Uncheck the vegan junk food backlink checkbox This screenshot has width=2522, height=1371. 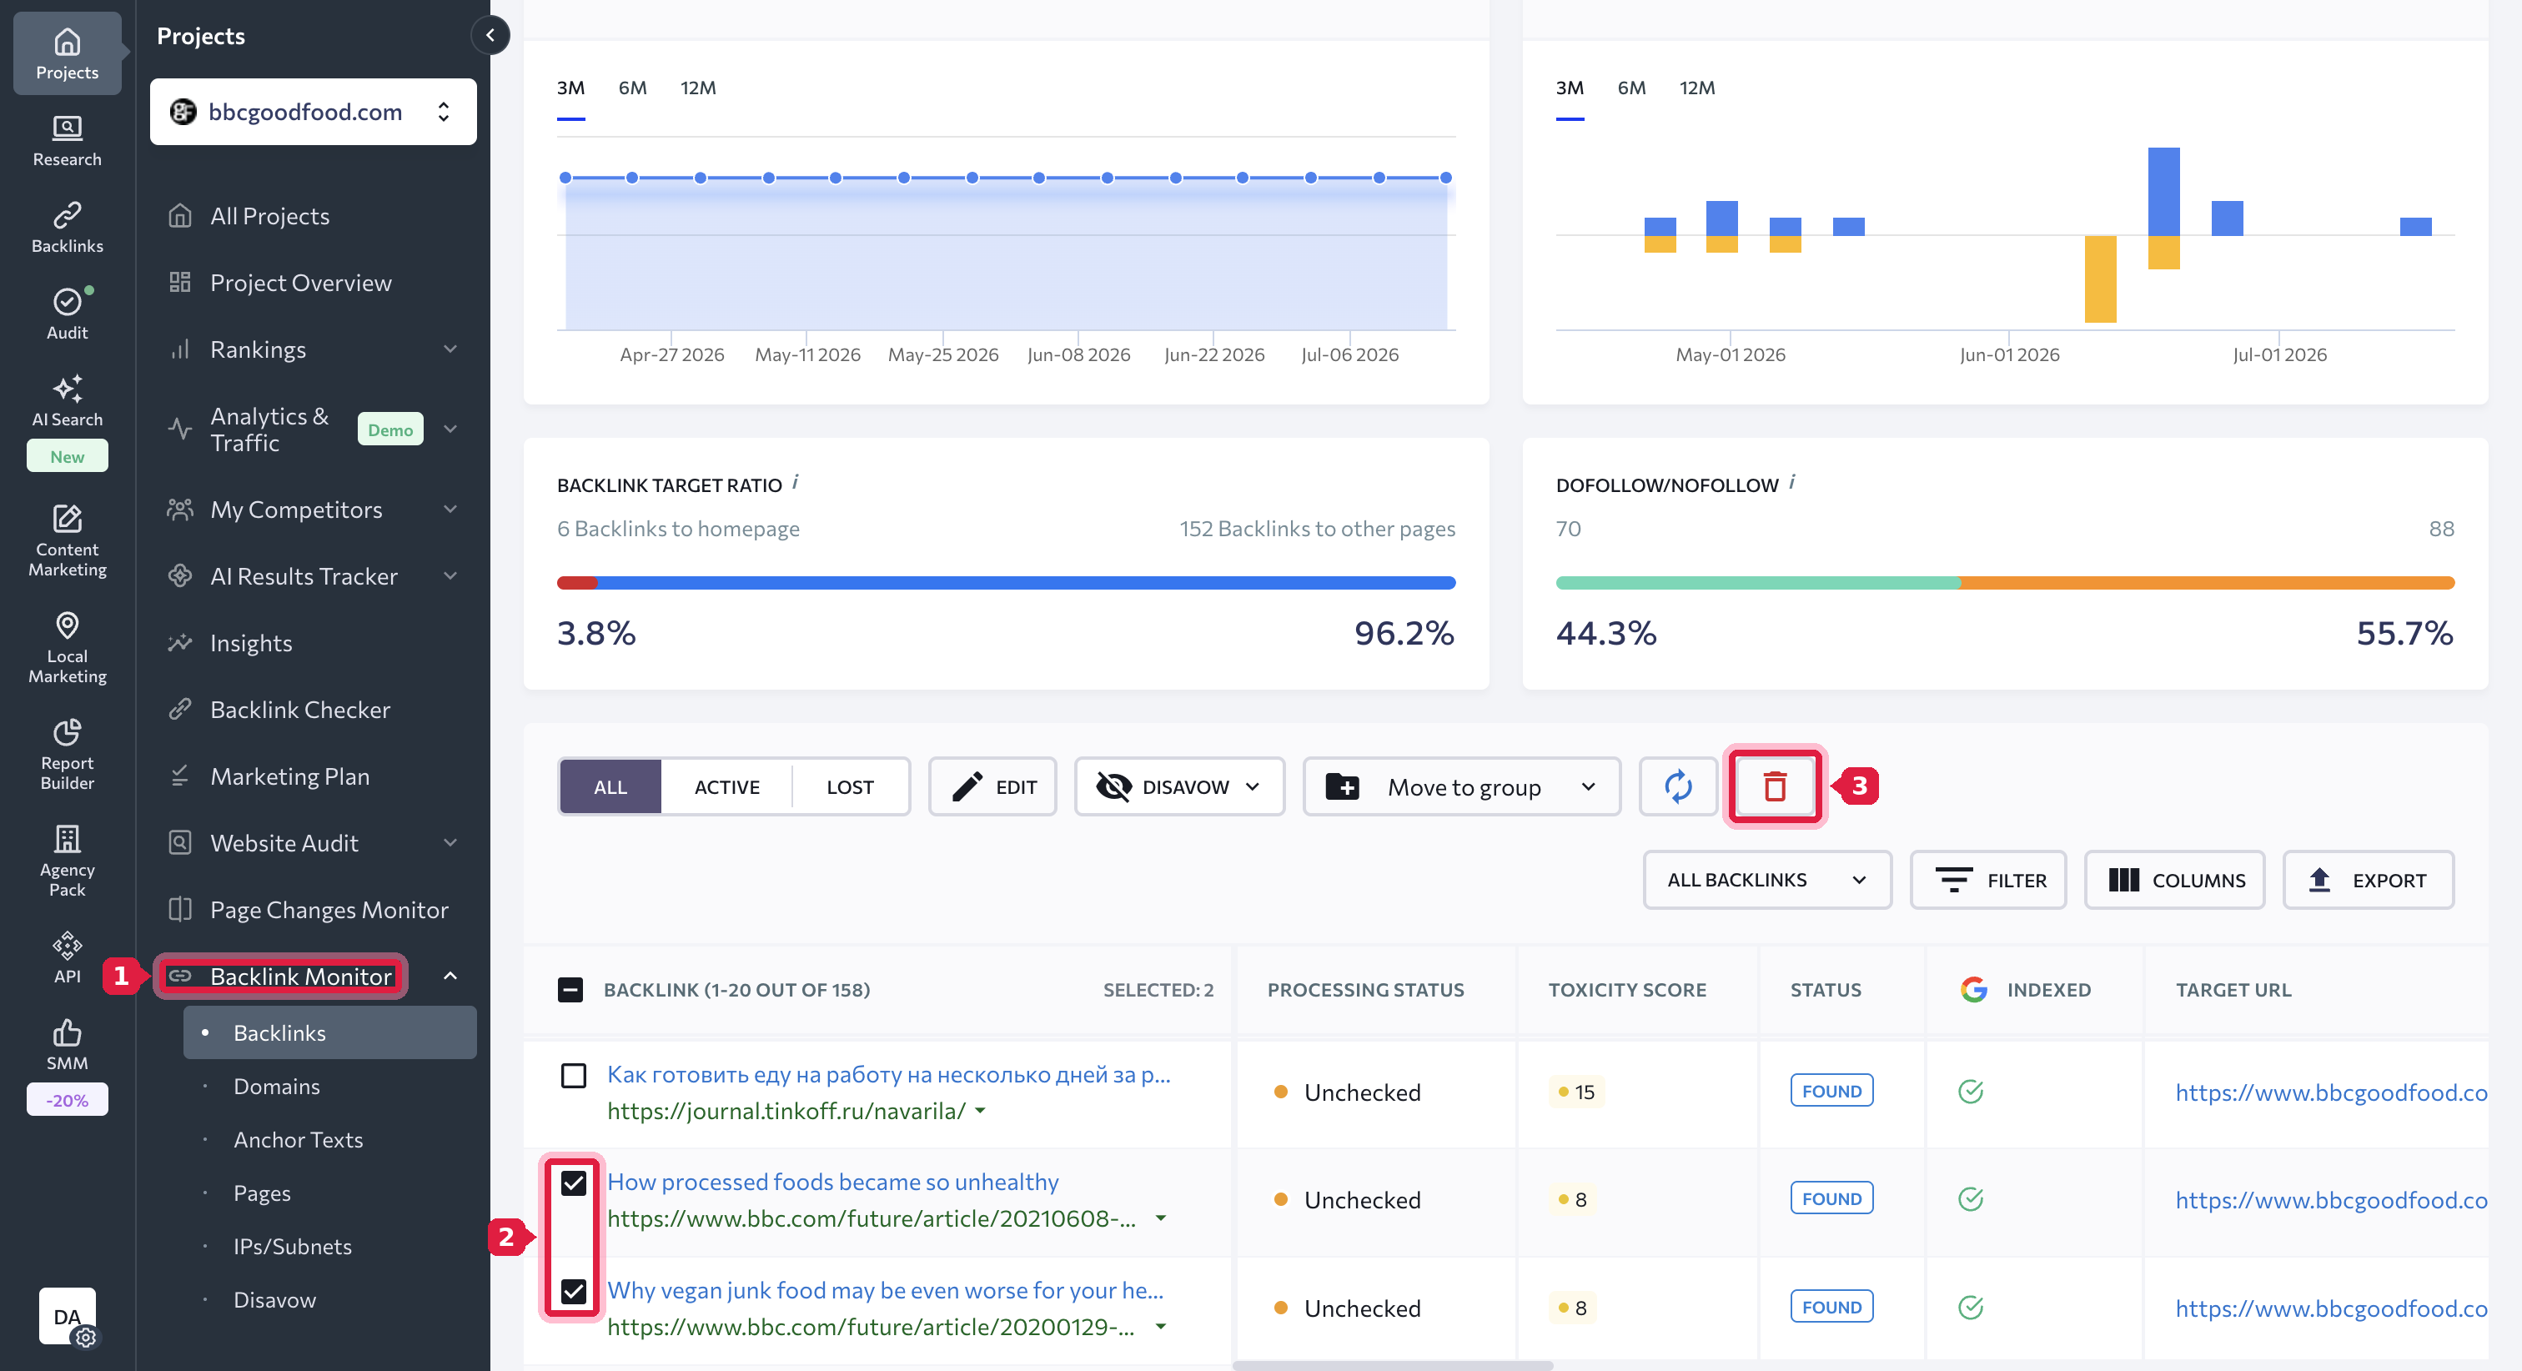point(574,1291)
